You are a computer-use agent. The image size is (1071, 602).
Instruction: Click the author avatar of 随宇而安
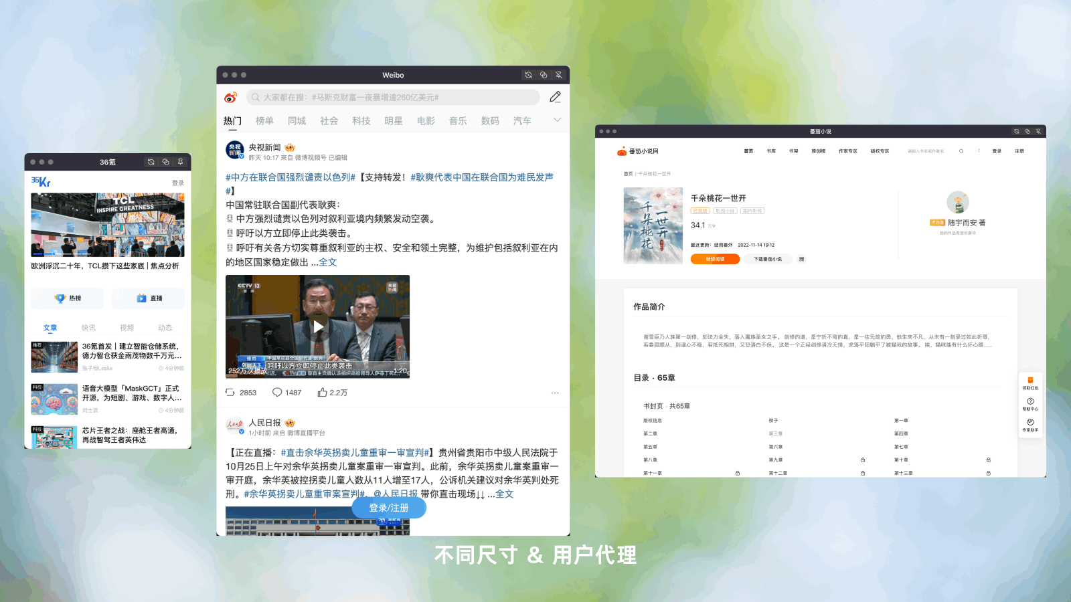pos(958,203)
